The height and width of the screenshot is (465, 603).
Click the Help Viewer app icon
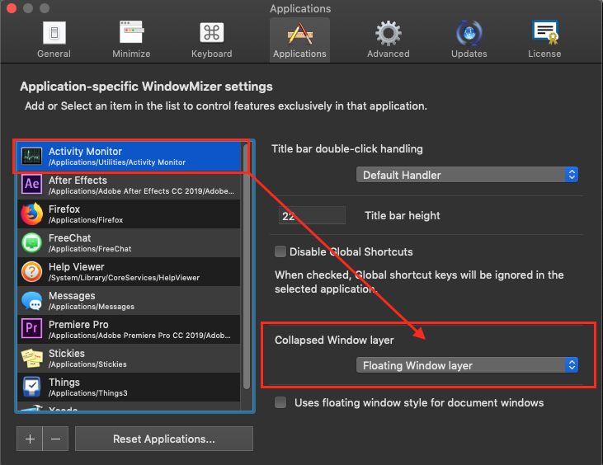coord(31,272)
